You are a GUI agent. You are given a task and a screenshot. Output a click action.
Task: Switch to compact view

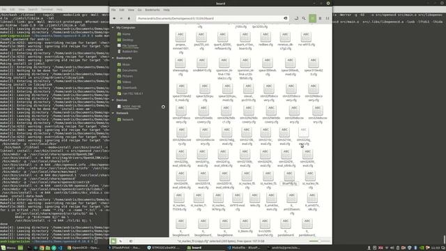(x=328, y=19)
